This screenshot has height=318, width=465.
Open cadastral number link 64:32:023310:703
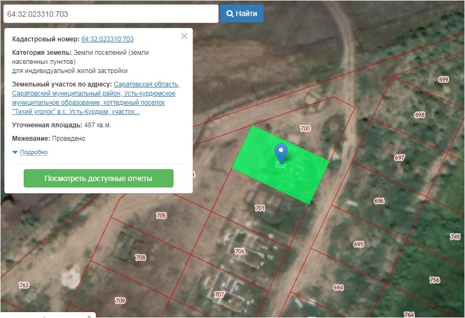(107, 39)
